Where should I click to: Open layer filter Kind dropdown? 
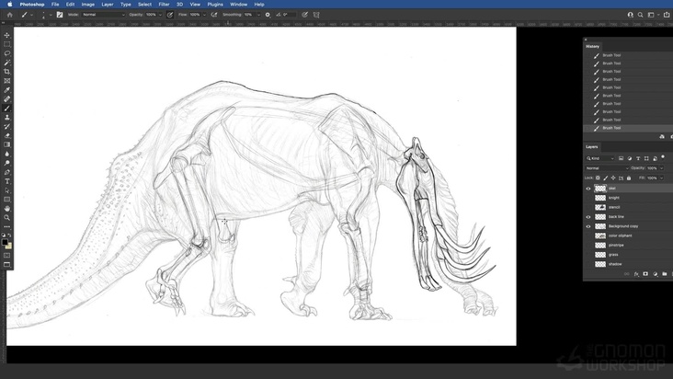600,158
